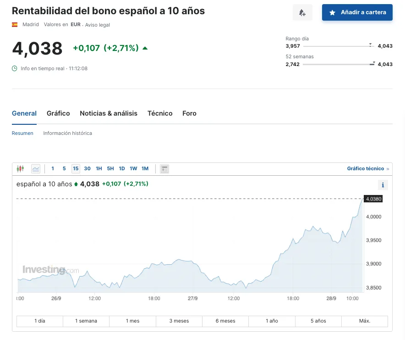The image size is (405, 340).
Task: Switch chart to candlestick view icon
Action: tap(20, 169)
